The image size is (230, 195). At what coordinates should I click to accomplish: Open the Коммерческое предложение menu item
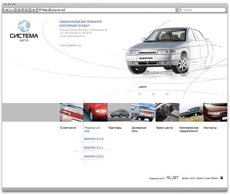pos(189,129)
